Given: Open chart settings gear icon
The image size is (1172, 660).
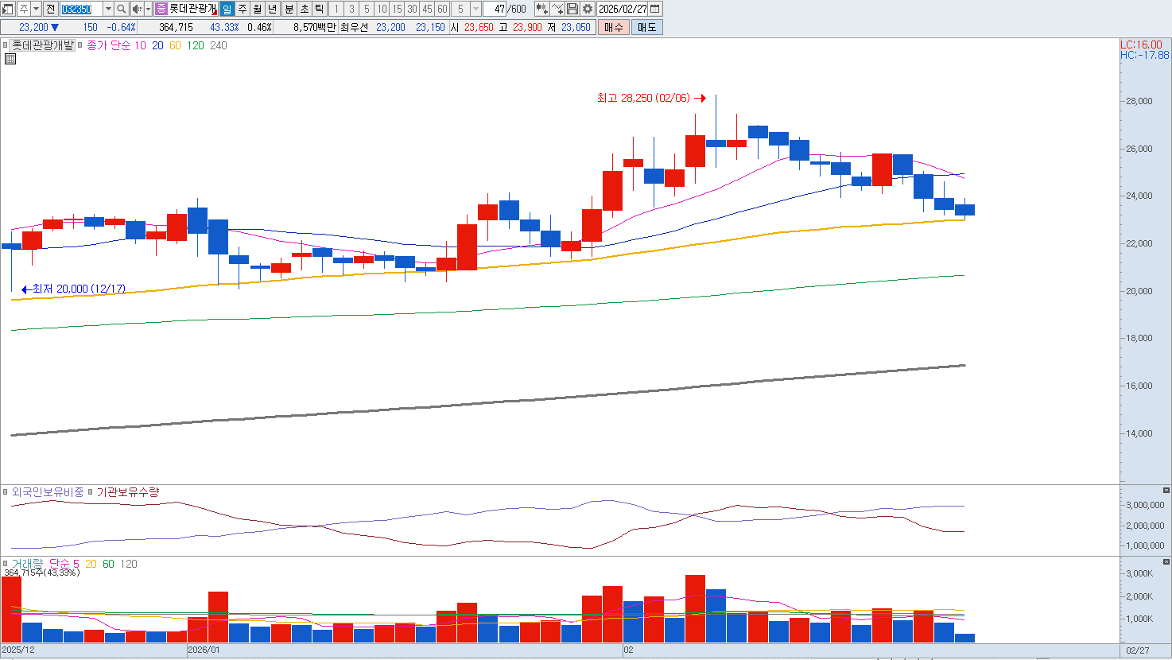Looking at the screenshot, I should (588, 9).
